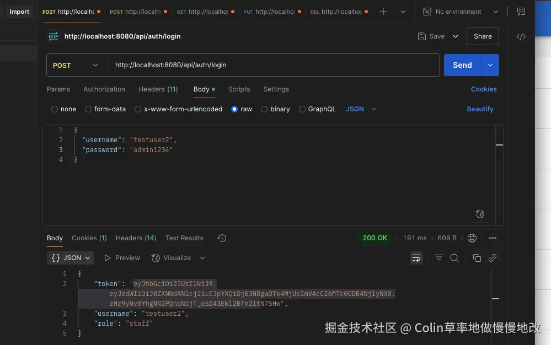Click the no-environment icon

click(x=427, y=12)
